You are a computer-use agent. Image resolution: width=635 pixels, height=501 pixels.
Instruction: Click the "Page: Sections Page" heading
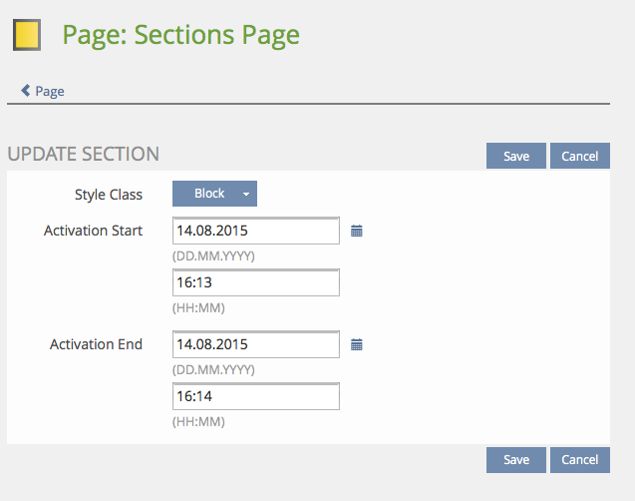pyautogui.click(x=180, y=35)
